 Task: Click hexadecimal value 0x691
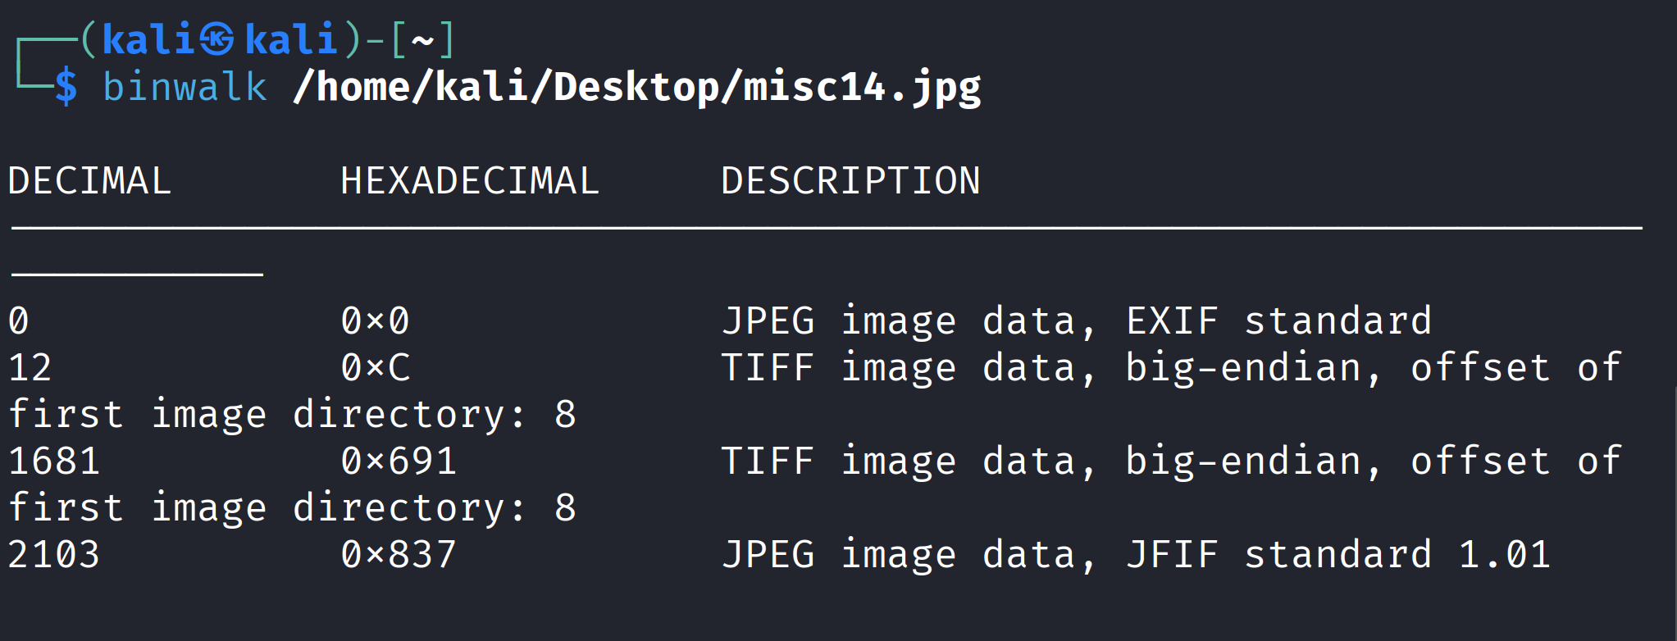point(399,461)
